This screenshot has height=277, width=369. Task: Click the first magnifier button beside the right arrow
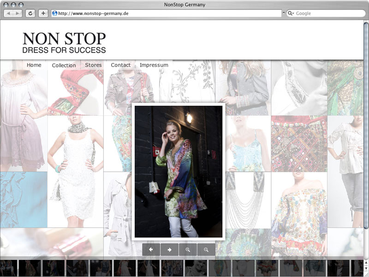click(x=188, y=249)
